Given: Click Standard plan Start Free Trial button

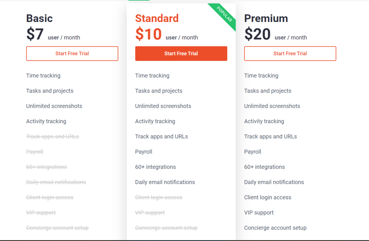Looking at the screenshot, I should [x=181, y=54].
